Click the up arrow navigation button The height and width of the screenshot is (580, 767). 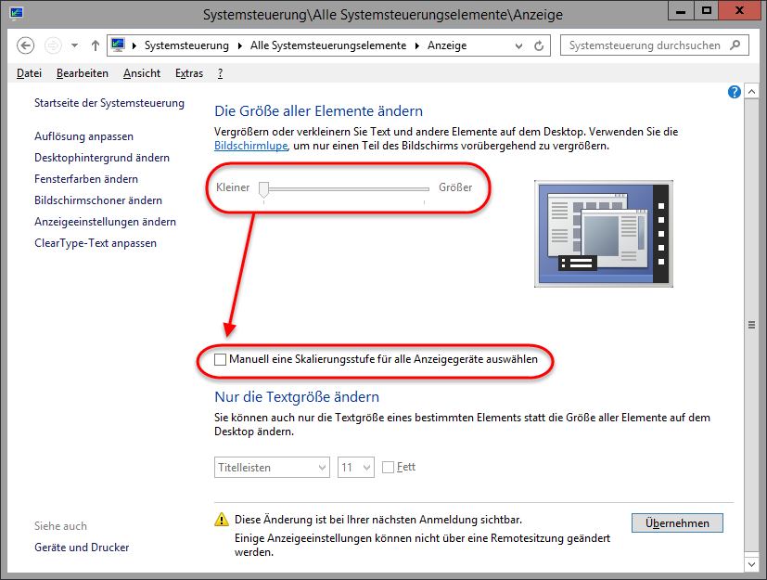pyautogui.click(x=96, y=45)
